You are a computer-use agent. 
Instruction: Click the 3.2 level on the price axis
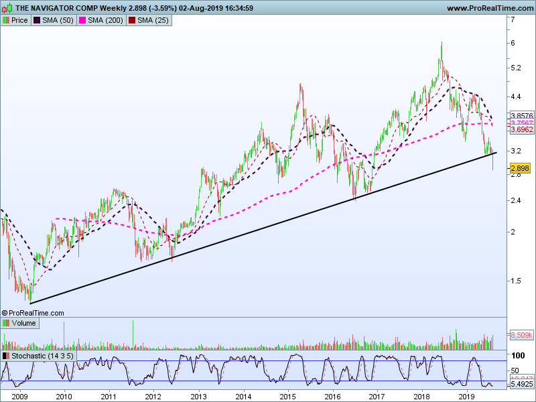(x=516, y=151)
